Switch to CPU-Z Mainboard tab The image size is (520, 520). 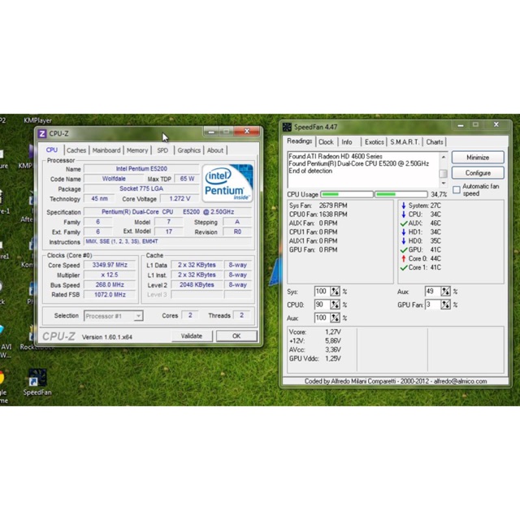[x=106, y=150]
